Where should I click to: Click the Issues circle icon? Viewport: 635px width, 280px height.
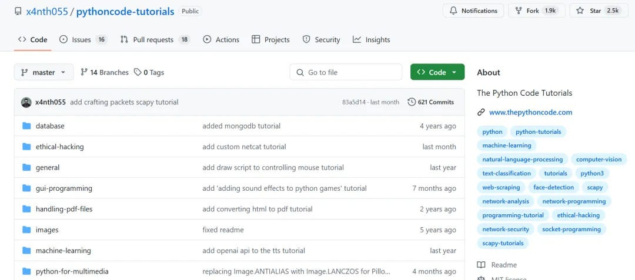tap(63, 39)
